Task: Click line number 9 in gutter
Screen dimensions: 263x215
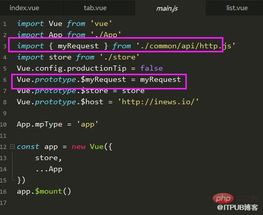Action: click(x=5, y=113)
